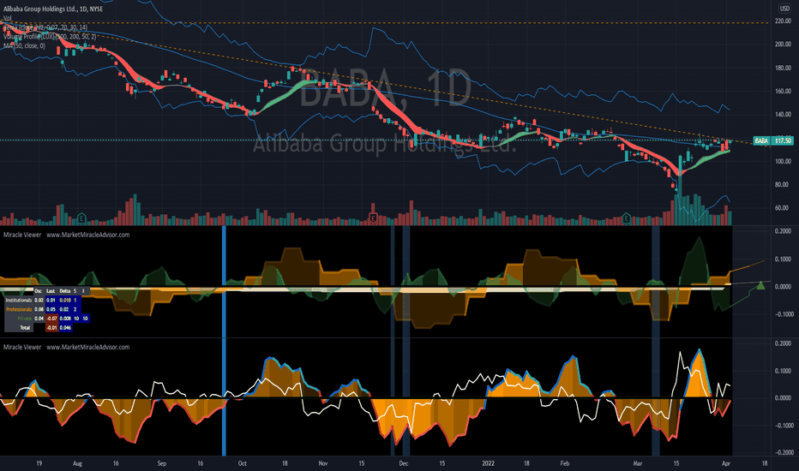The width and height of the screenshot is (799, 471).
Task: Select the MA (50, close, 0) legend
Action: tap(24, 46)
